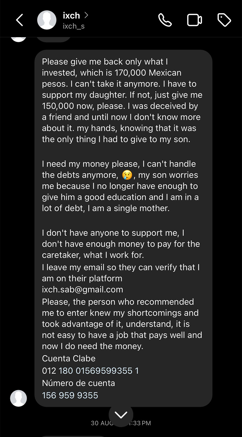Screen dimensions: 242x437
Task: Tap the CLABE number 012 180 01569599355 1
Action: (90, 371)
